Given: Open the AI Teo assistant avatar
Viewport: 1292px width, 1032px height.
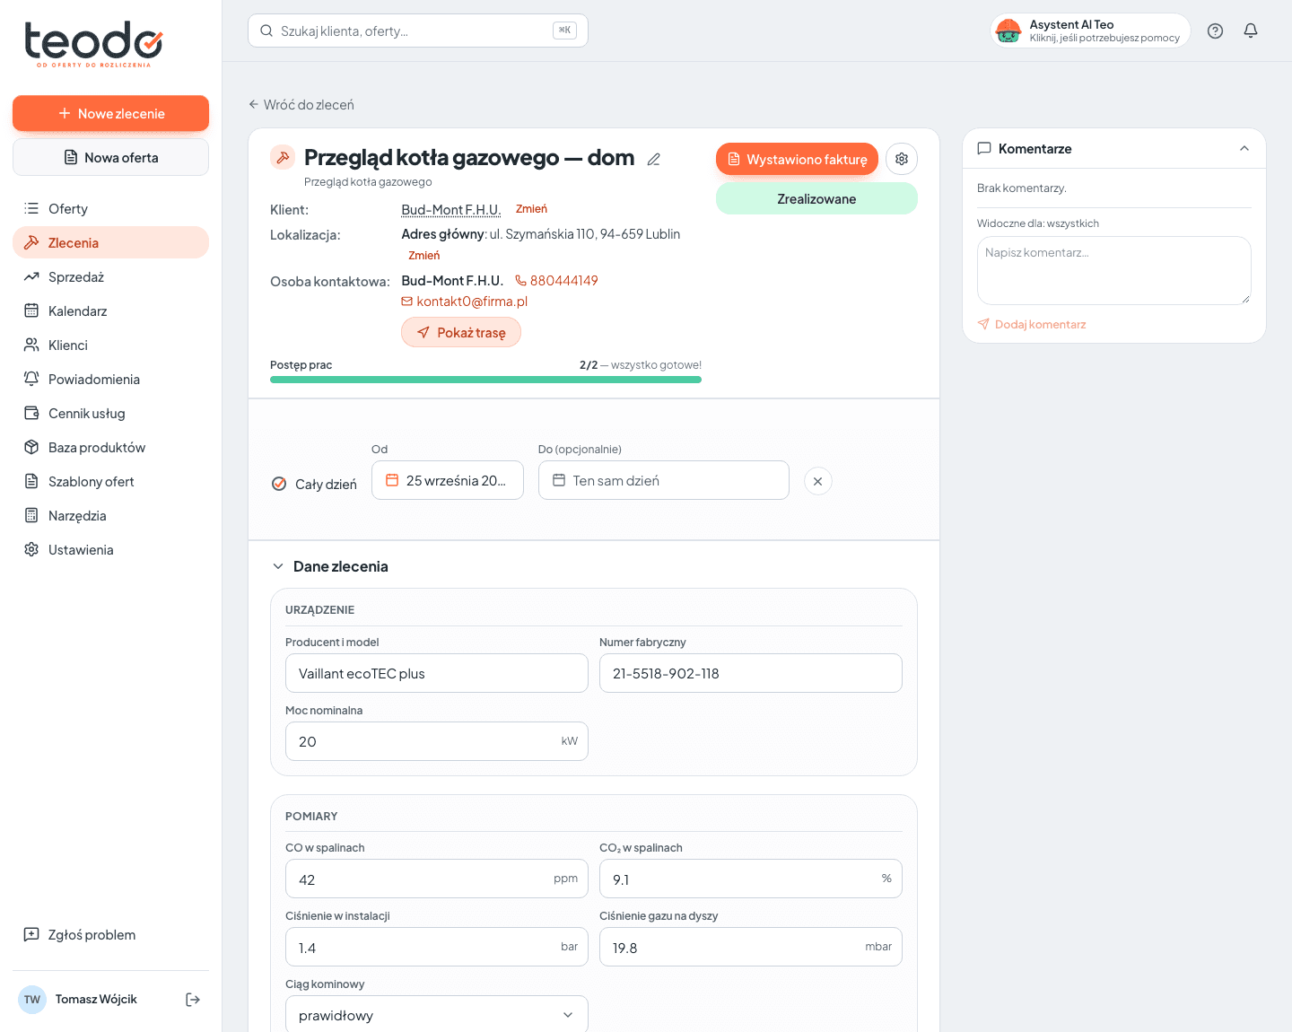Looking at the screenshot, I should tap(1008, 31).
